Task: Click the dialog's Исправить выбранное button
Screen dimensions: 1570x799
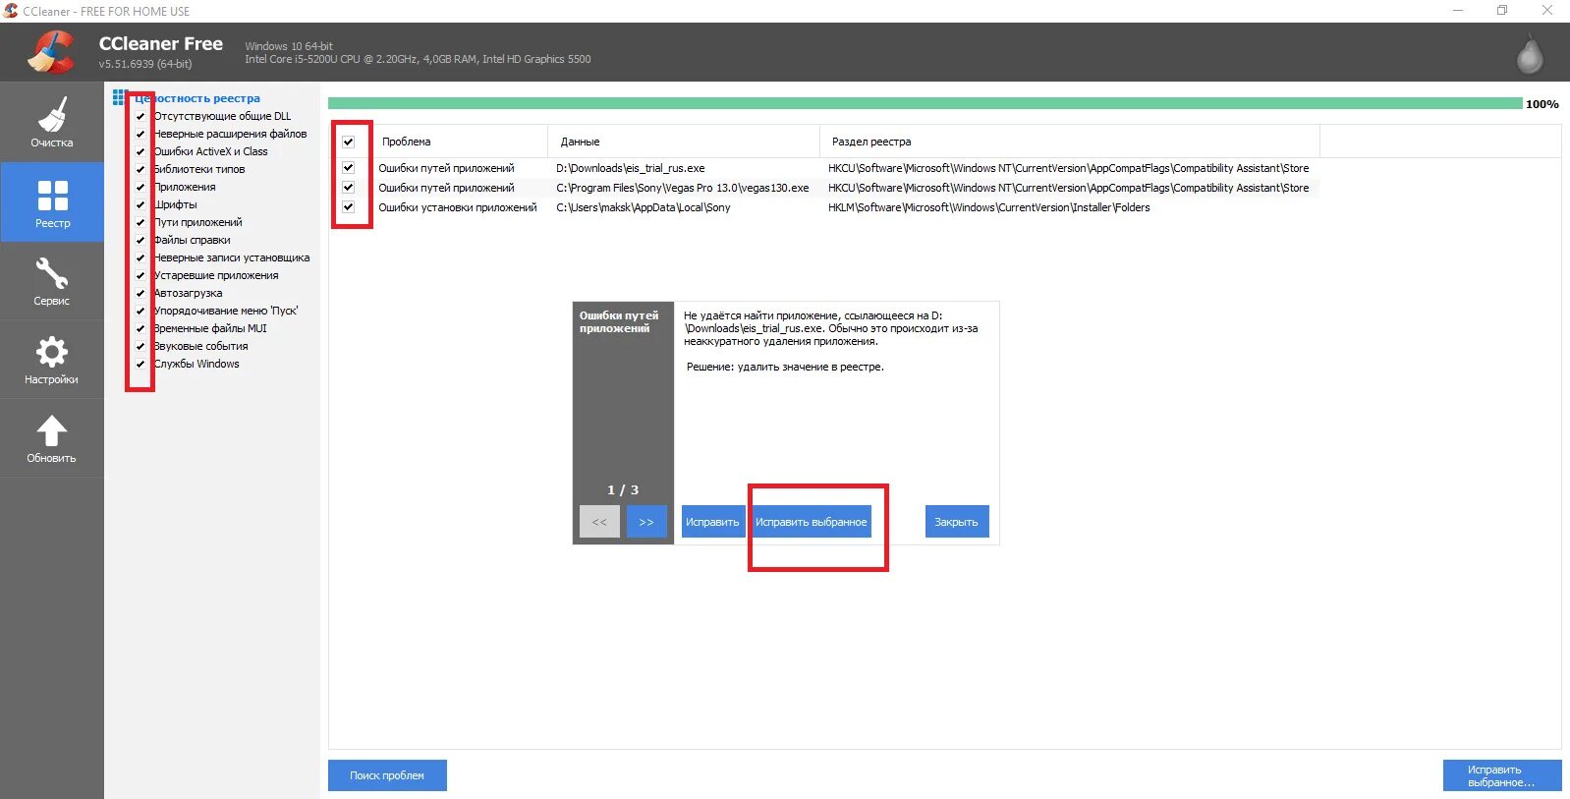Action: coord(812,522)
